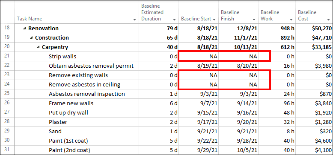Open Baseline Finish column filter dropdown
Viewport: 333px width, 155px height.
point(254,20)
